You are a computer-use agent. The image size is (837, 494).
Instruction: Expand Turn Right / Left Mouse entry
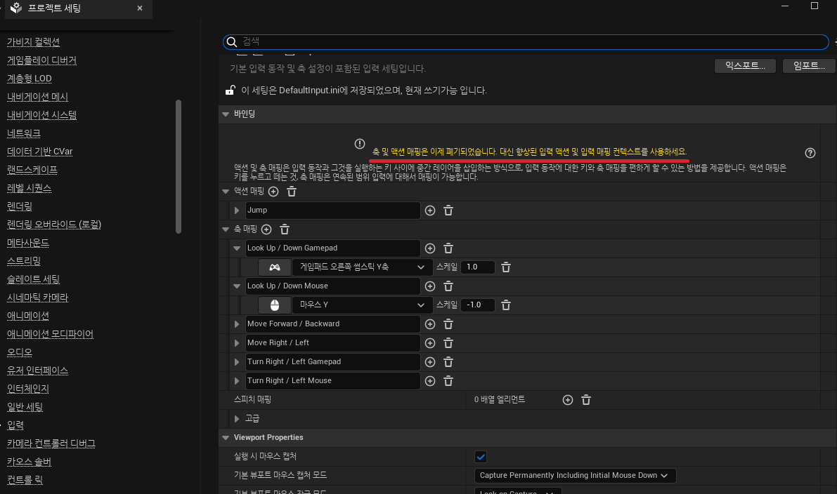click(x=236, y=381)
